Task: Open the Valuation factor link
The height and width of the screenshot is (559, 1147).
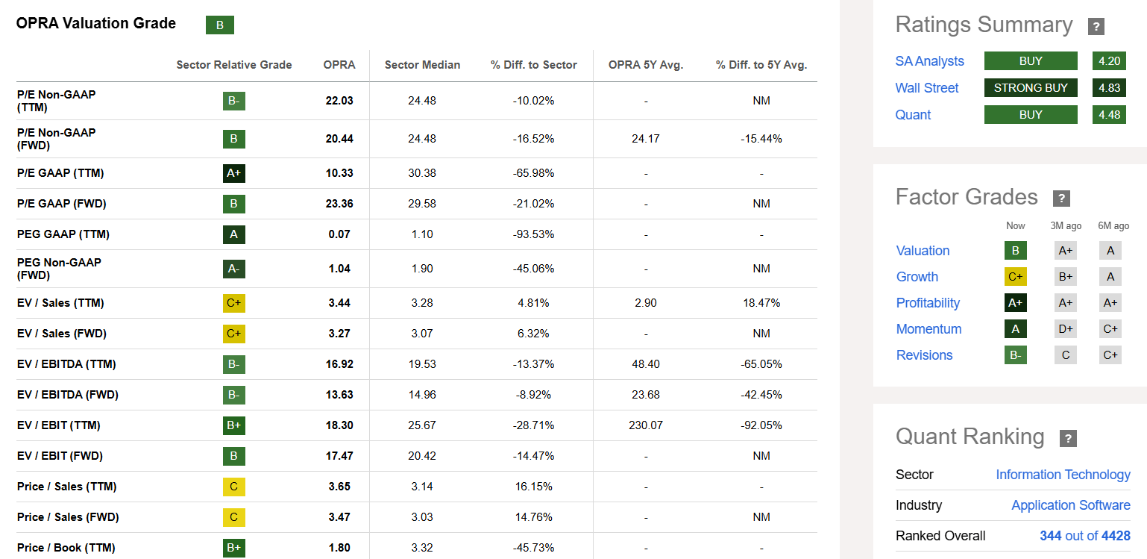Action: pyautogui.click(x=923, y=250)
